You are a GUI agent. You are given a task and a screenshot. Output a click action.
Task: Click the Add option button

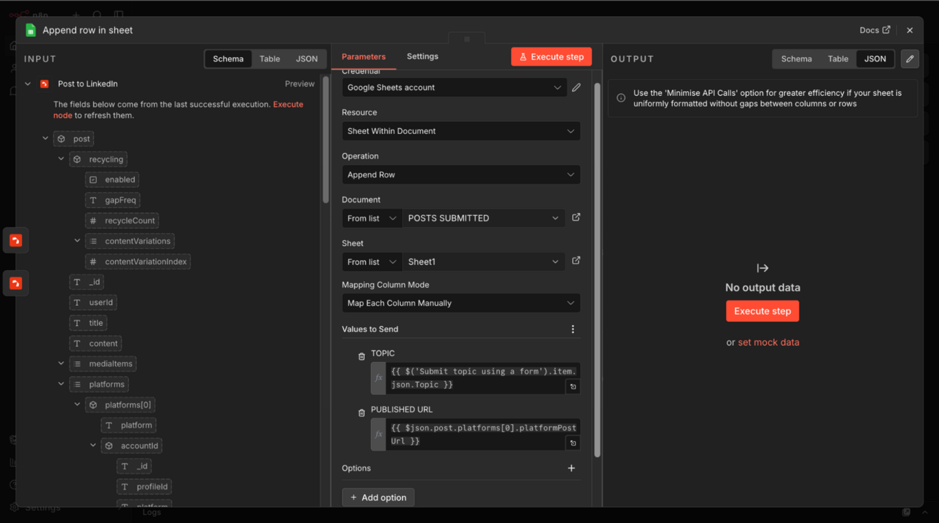[378, 498]
